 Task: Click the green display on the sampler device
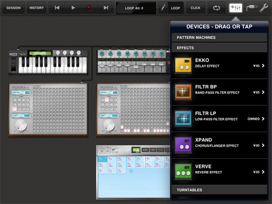coord(136,150)
